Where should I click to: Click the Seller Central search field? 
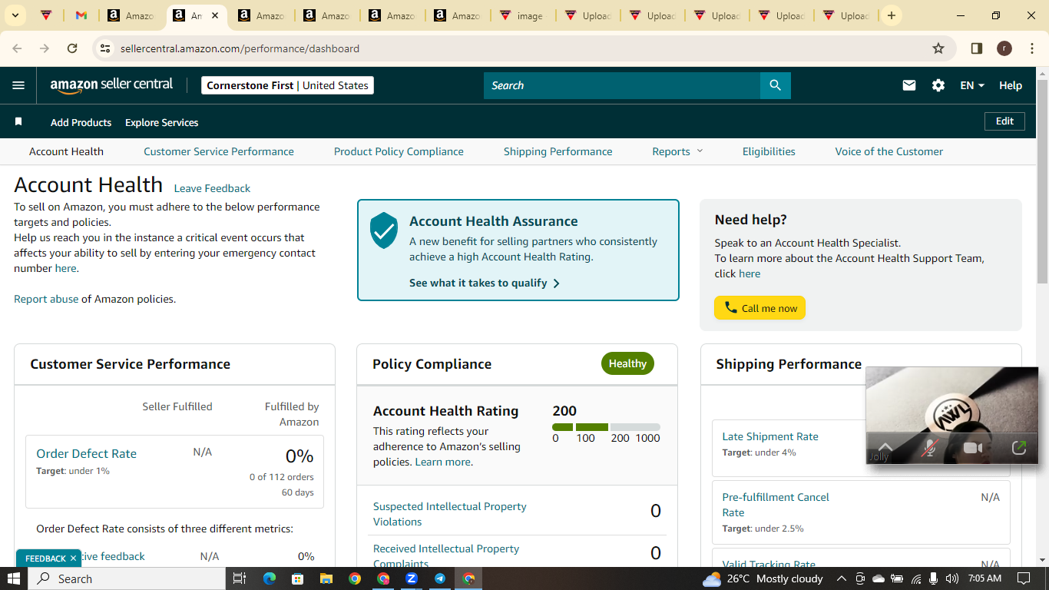622,85
